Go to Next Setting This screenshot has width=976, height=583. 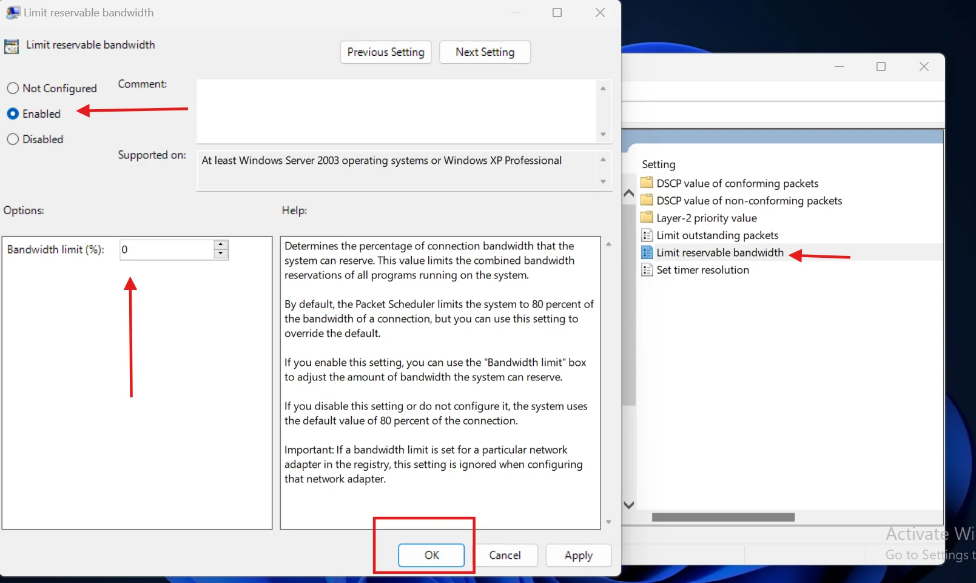point(485,52)
